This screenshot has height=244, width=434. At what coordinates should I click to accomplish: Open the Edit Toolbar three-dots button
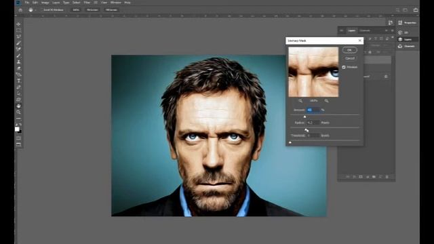pos(18,119)
